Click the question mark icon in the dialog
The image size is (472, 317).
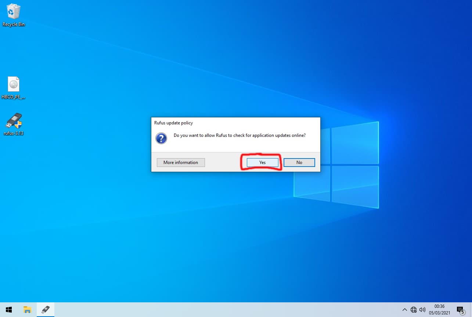(x=161, y=138)
